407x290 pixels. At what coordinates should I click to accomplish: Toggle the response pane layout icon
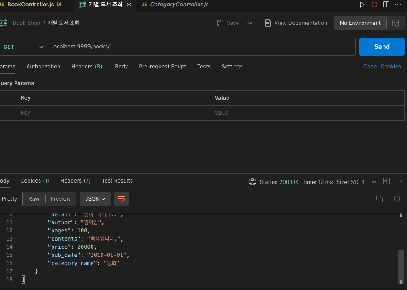pos(387,181)
